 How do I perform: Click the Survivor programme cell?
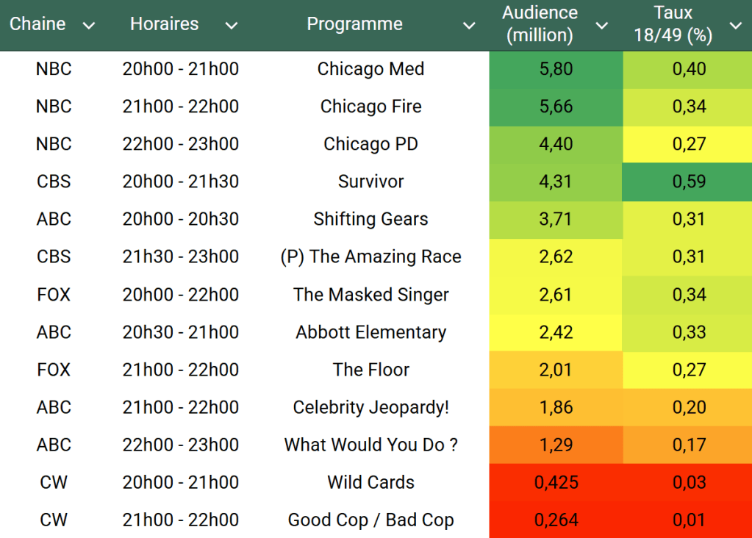click(x=370, y=182)
